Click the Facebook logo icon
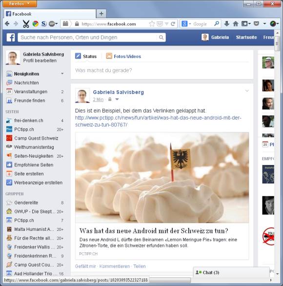This screenshot has width=283, height=286. pyautogui.click(x=11, y=38)
